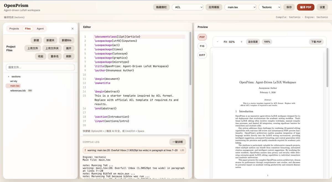
Task: Open the main.tex file dropdown
Action: [x=240, y=7]
